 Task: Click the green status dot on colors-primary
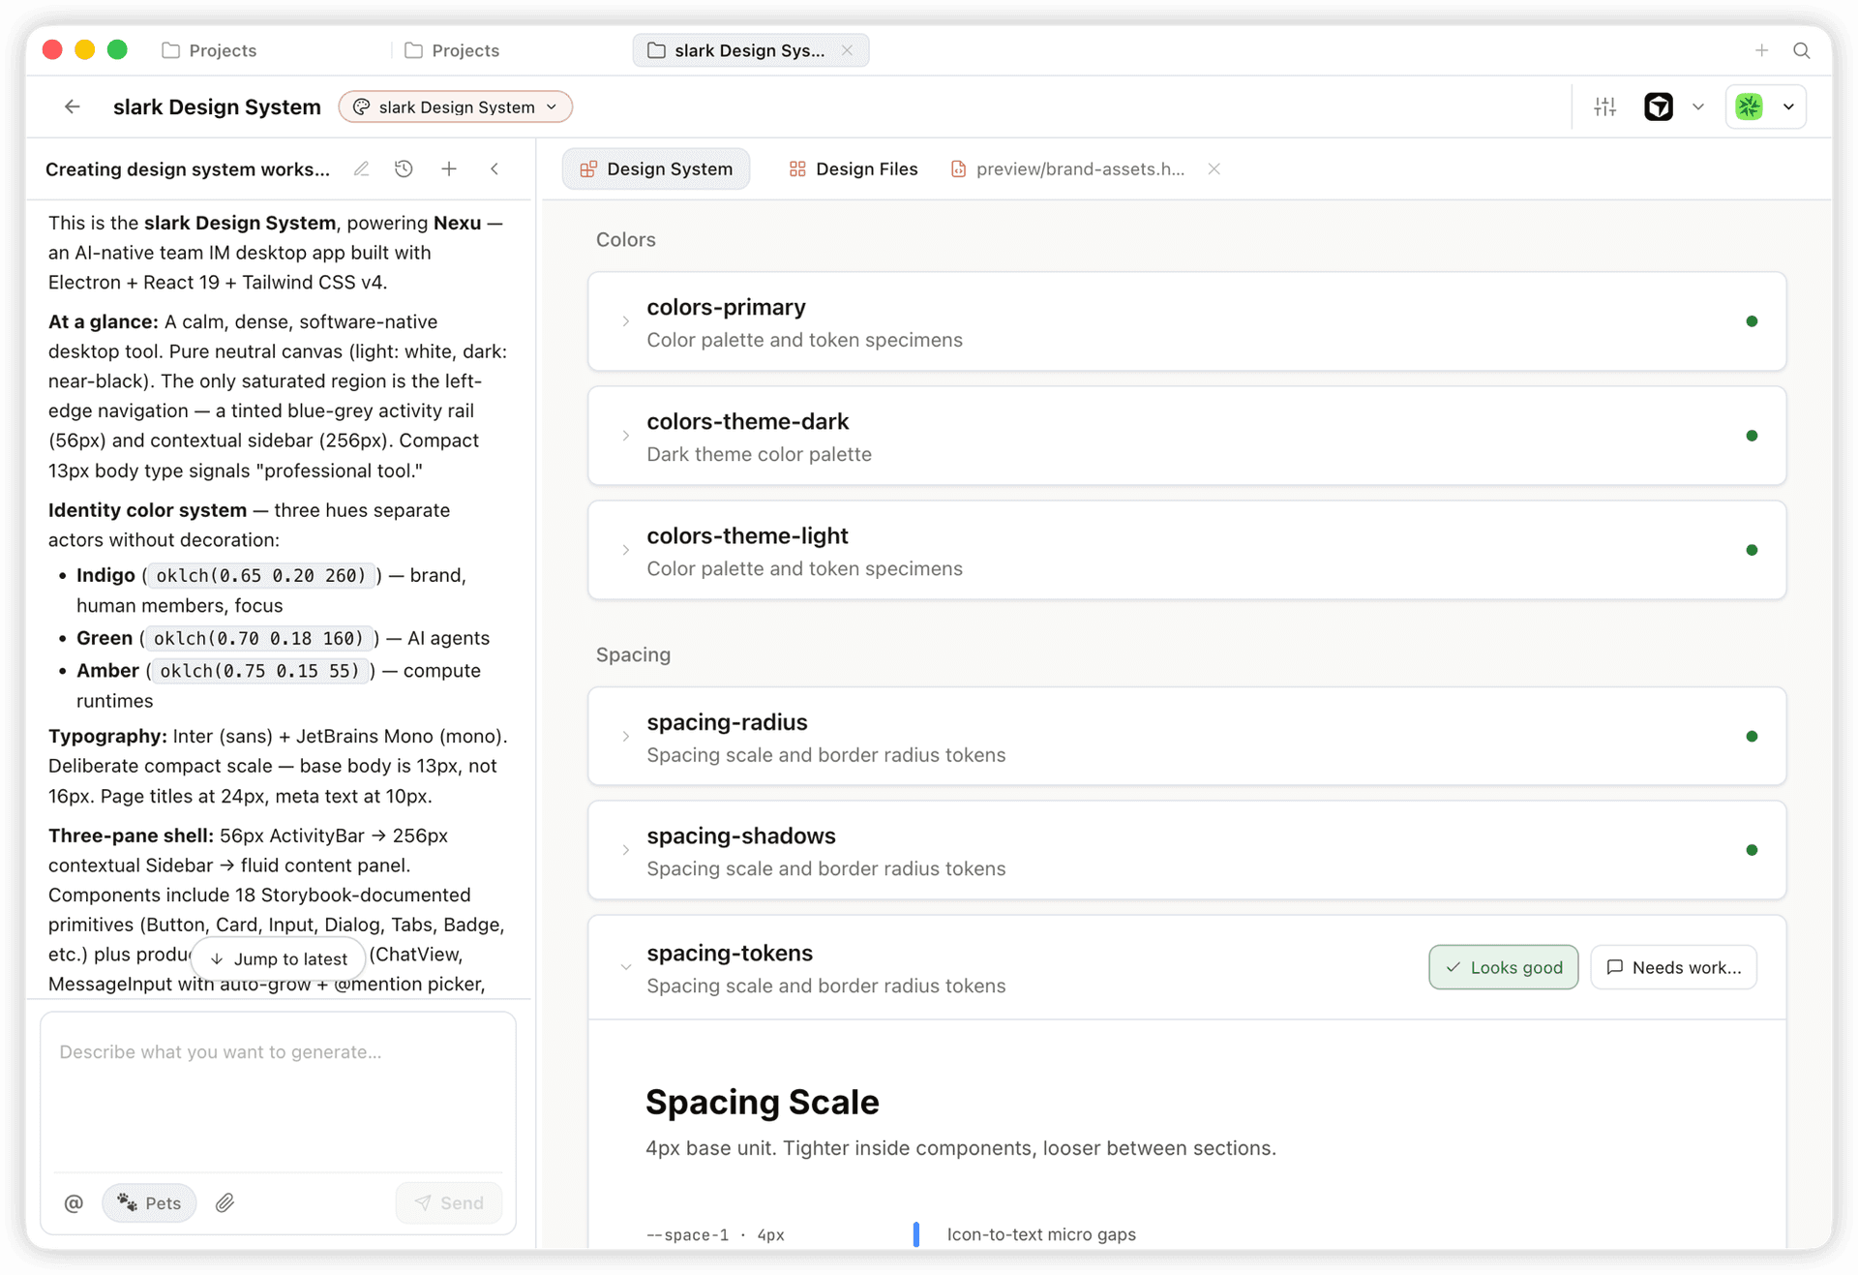1752,321
